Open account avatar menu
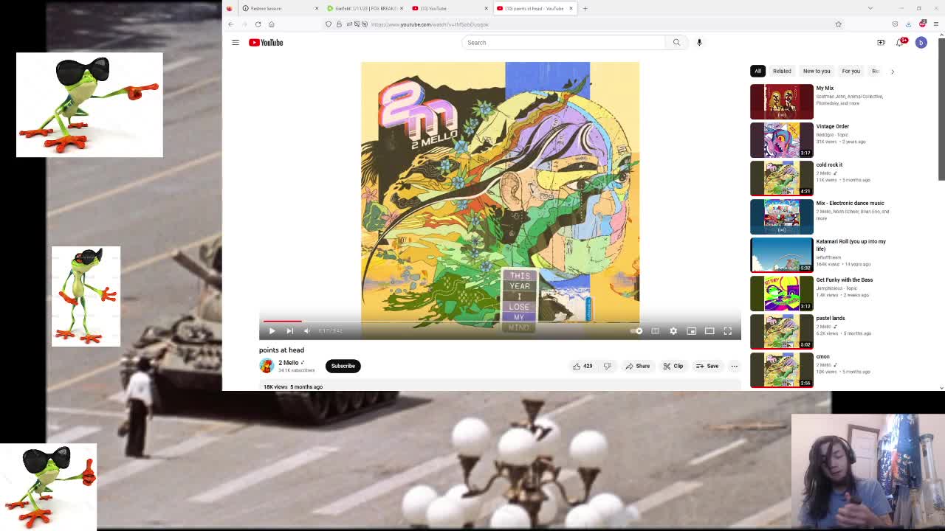945x531 pixels. click(921, 43)
